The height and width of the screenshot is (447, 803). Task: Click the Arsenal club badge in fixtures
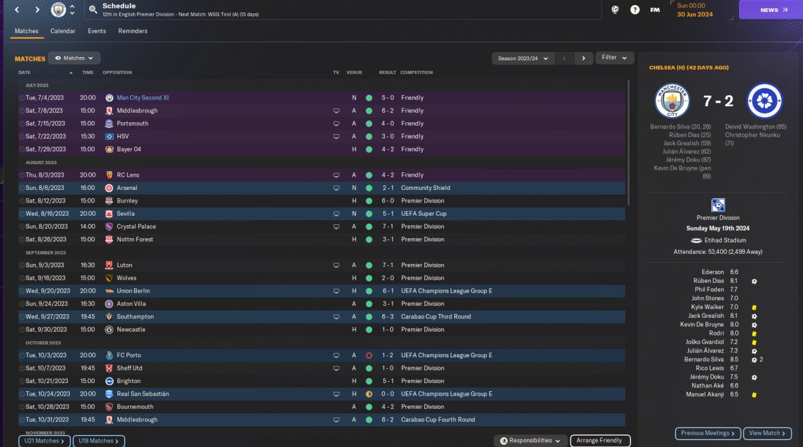click(109, 188)
